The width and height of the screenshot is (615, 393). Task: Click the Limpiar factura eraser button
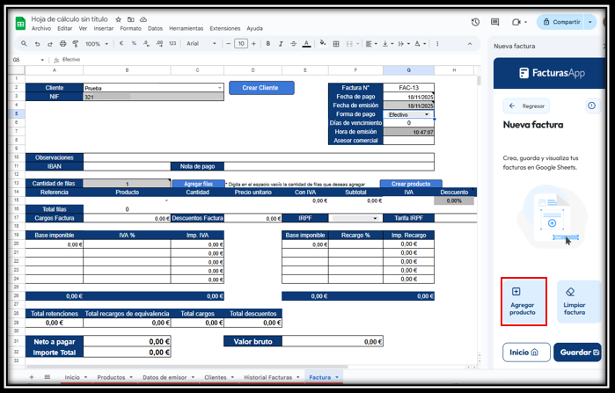pos(575,302)
